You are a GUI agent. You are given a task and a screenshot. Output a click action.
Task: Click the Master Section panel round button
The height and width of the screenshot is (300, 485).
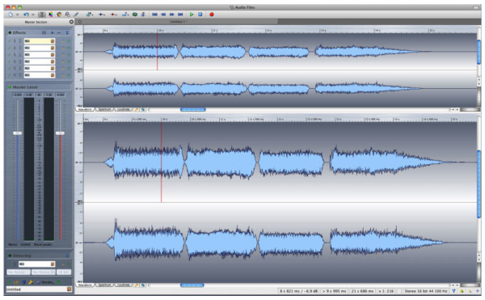(x=71, y=22)
